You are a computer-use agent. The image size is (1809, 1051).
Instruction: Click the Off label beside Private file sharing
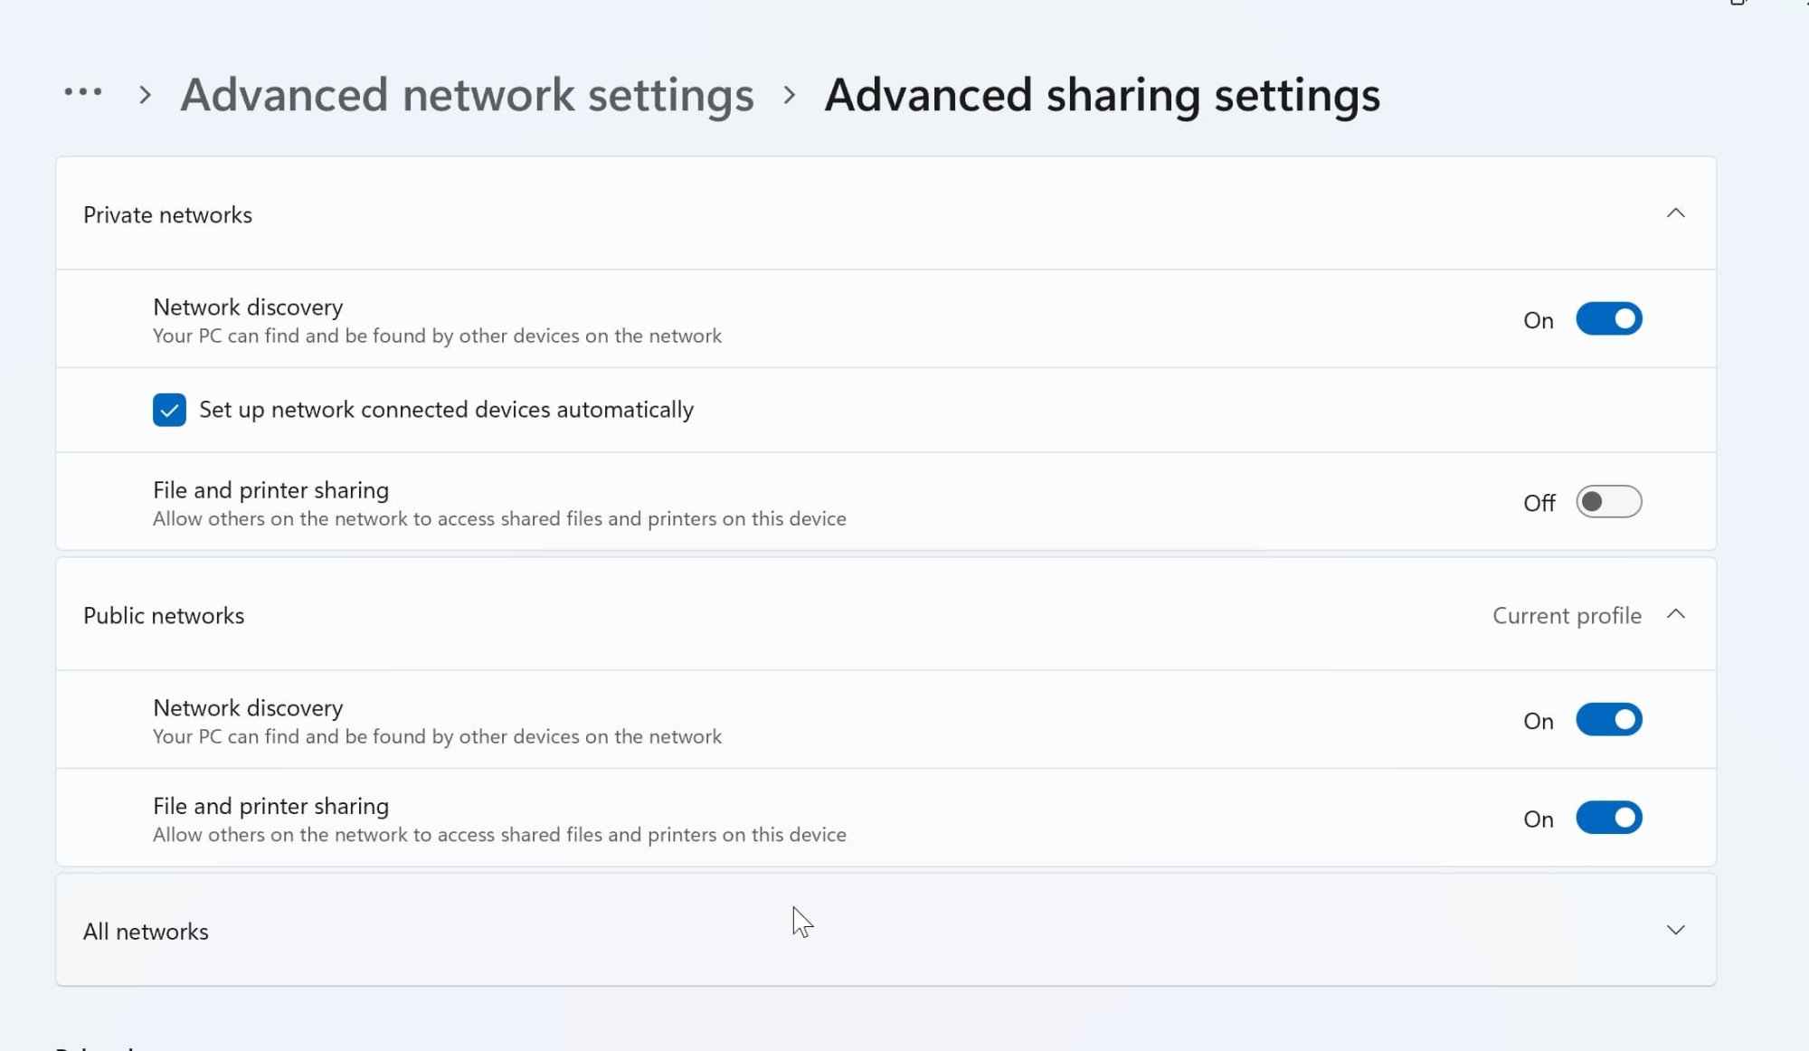click(x=1538, y=503)
